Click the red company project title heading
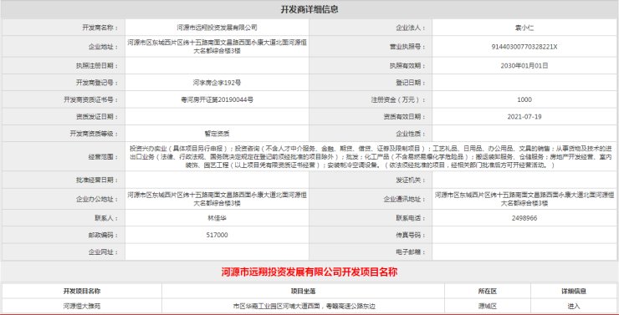This screenshot has height=315, width=619. coord(309,272)
